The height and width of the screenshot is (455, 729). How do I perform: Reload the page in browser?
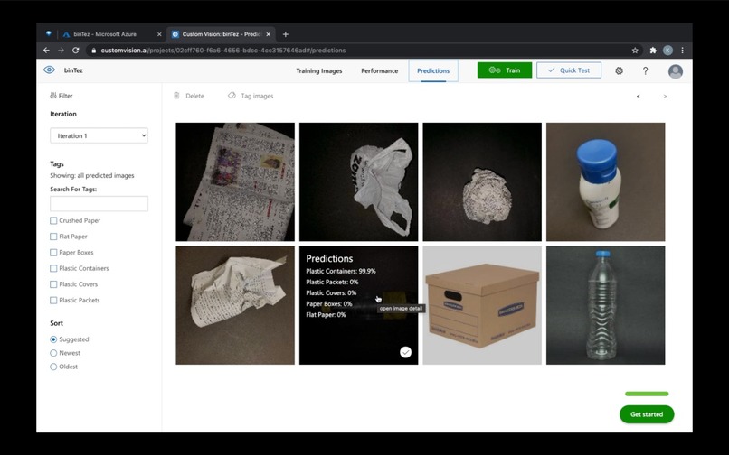(x=76, y=51)
